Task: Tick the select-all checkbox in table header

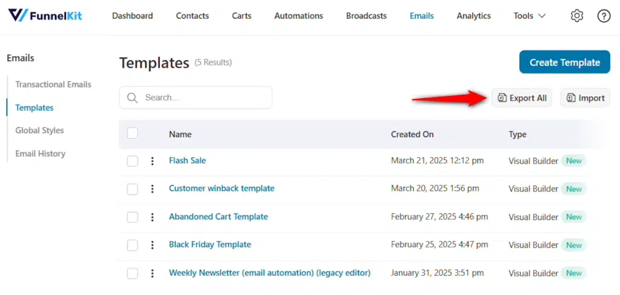Action: pos(133,134)
